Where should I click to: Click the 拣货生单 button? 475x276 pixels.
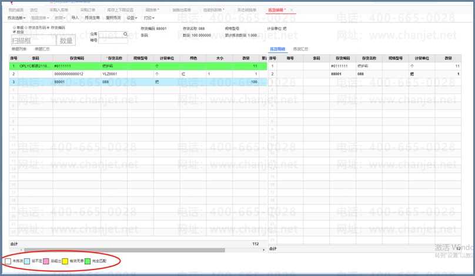(92, 18)
